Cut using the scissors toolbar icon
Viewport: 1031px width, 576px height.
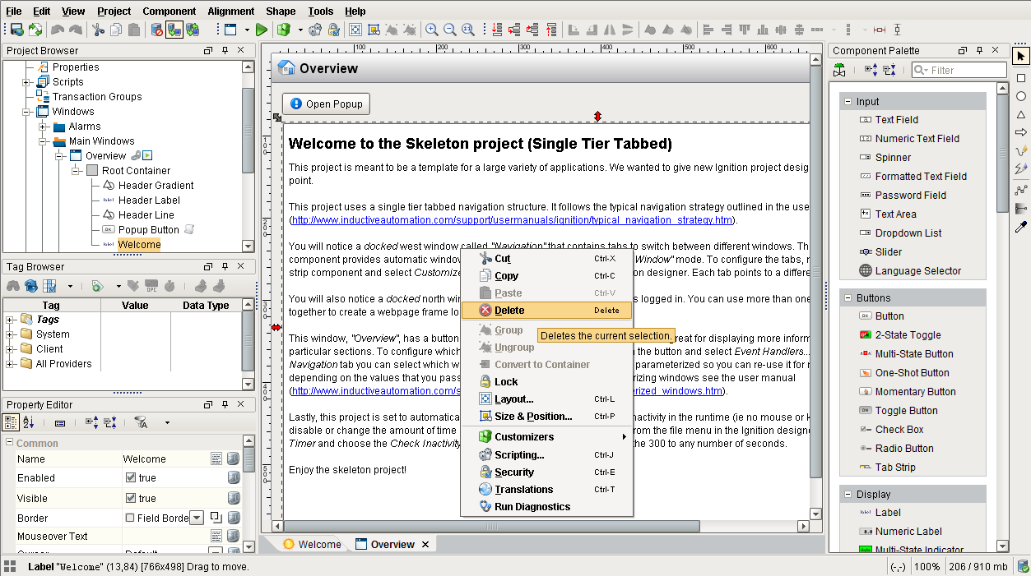pyautogui.click(x=96, y=28)
